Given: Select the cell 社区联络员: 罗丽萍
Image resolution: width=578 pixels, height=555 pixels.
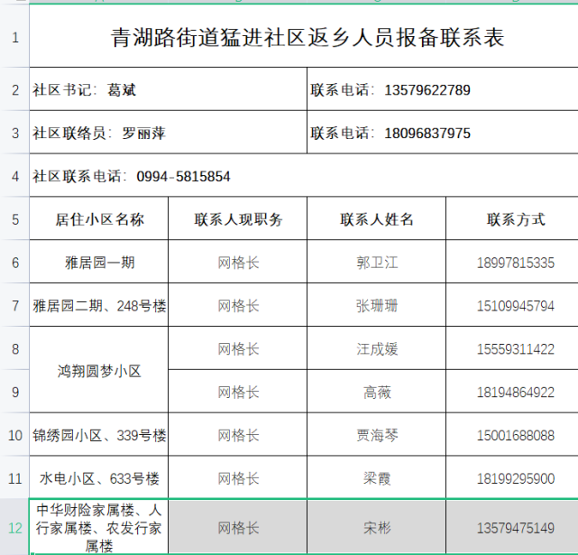Looking at the screenshot, I should (x=168, y=133).
